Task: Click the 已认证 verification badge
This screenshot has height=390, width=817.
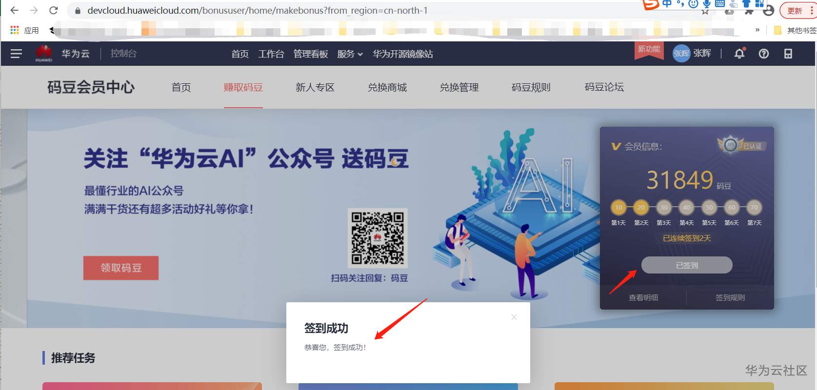Action: (741, 145)
